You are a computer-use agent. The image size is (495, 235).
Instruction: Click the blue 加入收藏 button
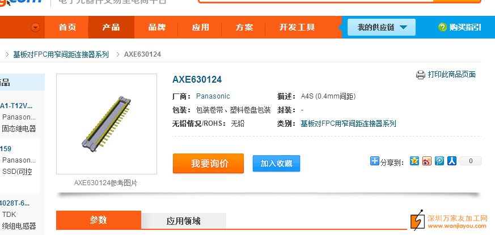(276, 164)
